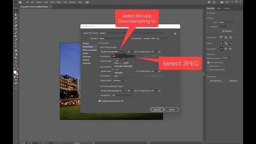Show rulers icon in Properties panel
This screenshot has height=144, width=256.
(221, 38)
